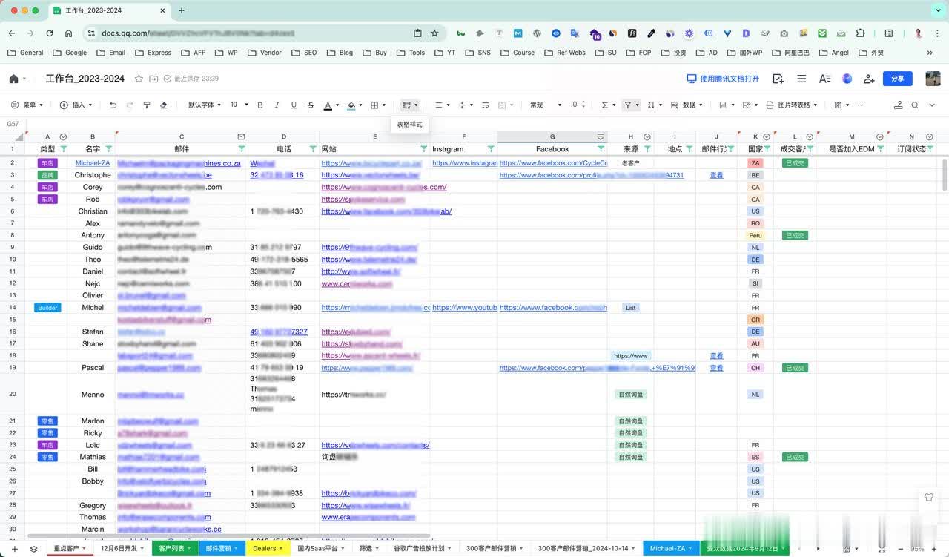Open the font size 10 dropdown
The width and height of the screenshot is (949, 557).
click(x=239, y=105)
